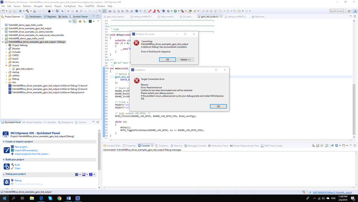Click the Clean link in Quickstart Panel
The height and width of the screenshot is (202, 358).
[18, 168]
